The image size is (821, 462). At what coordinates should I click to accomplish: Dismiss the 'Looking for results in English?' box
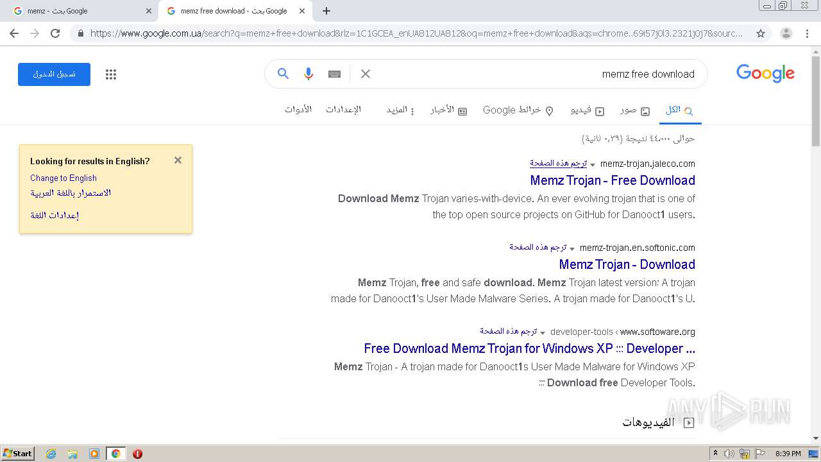click(178, 160)
